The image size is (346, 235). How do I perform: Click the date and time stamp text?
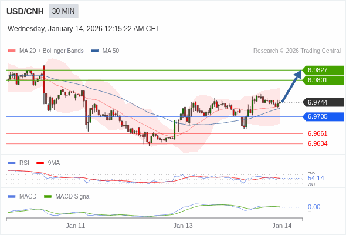click(84, 29)
